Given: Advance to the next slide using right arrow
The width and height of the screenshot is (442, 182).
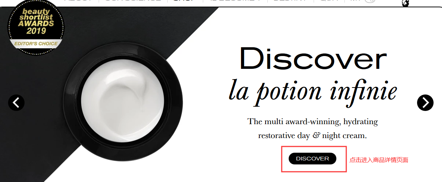Looking at the screenshot, I should click(425, 103).
